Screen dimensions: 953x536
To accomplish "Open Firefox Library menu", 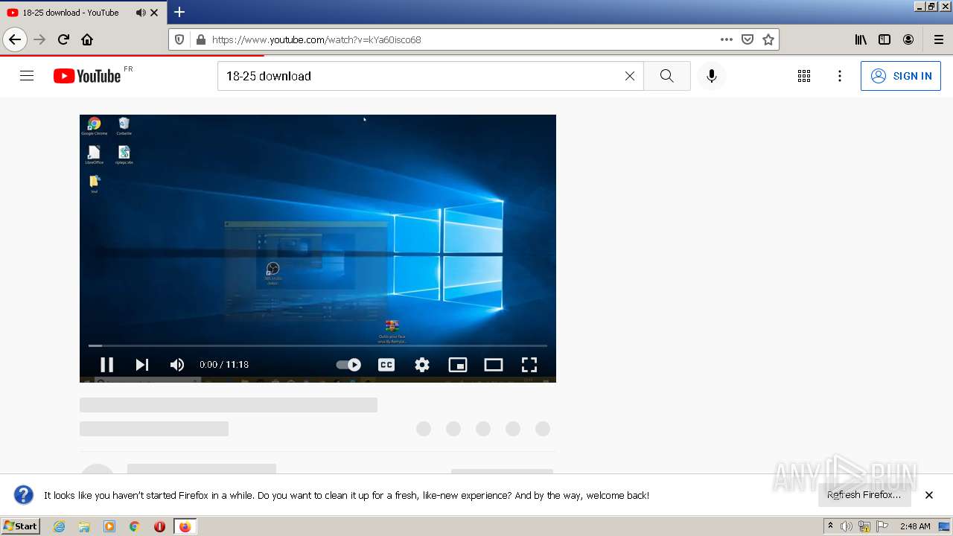I will [x=861, y=39].
